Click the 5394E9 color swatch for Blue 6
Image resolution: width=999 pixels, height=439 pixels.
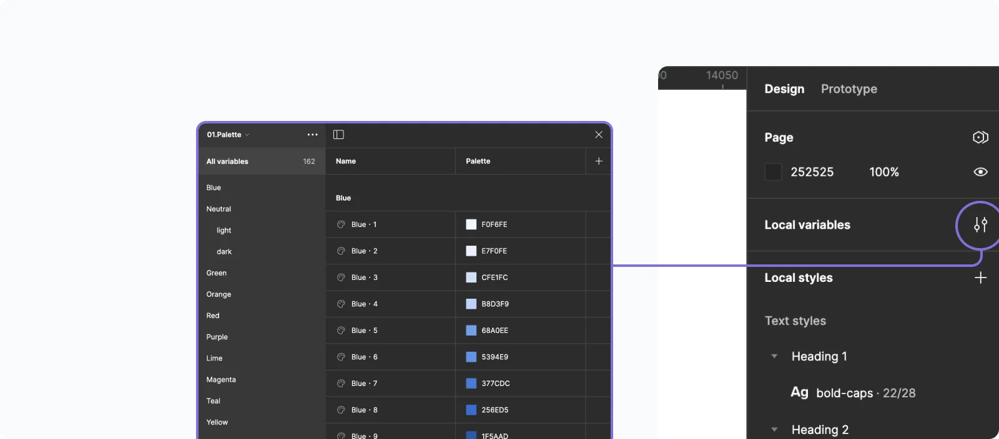click(471, 357)
